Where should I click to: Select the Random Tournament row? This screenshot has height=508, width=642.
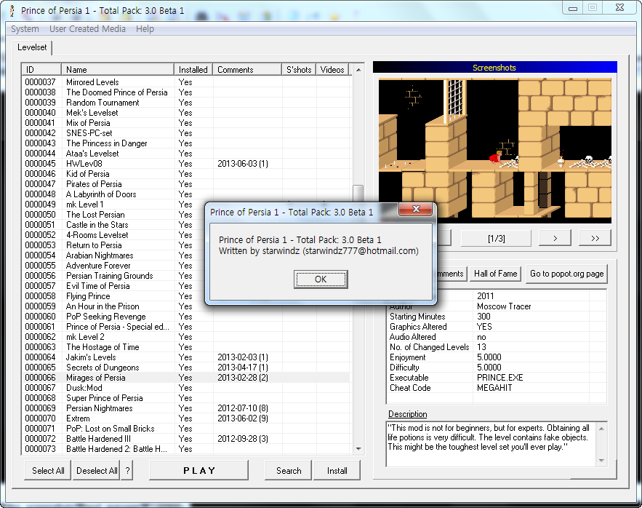[186, 103]
